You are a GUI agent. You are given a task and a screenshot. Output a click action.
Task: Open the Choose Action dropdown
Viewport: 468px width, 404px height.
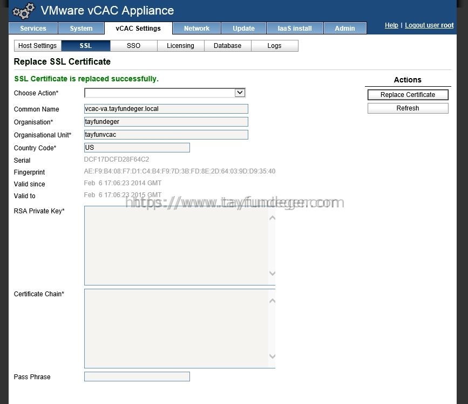click(x=165, y=93)
